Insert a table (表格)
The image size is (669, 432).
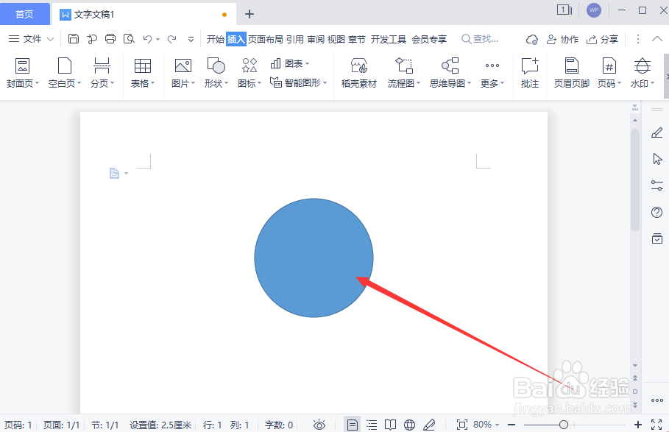click(143, 73)
